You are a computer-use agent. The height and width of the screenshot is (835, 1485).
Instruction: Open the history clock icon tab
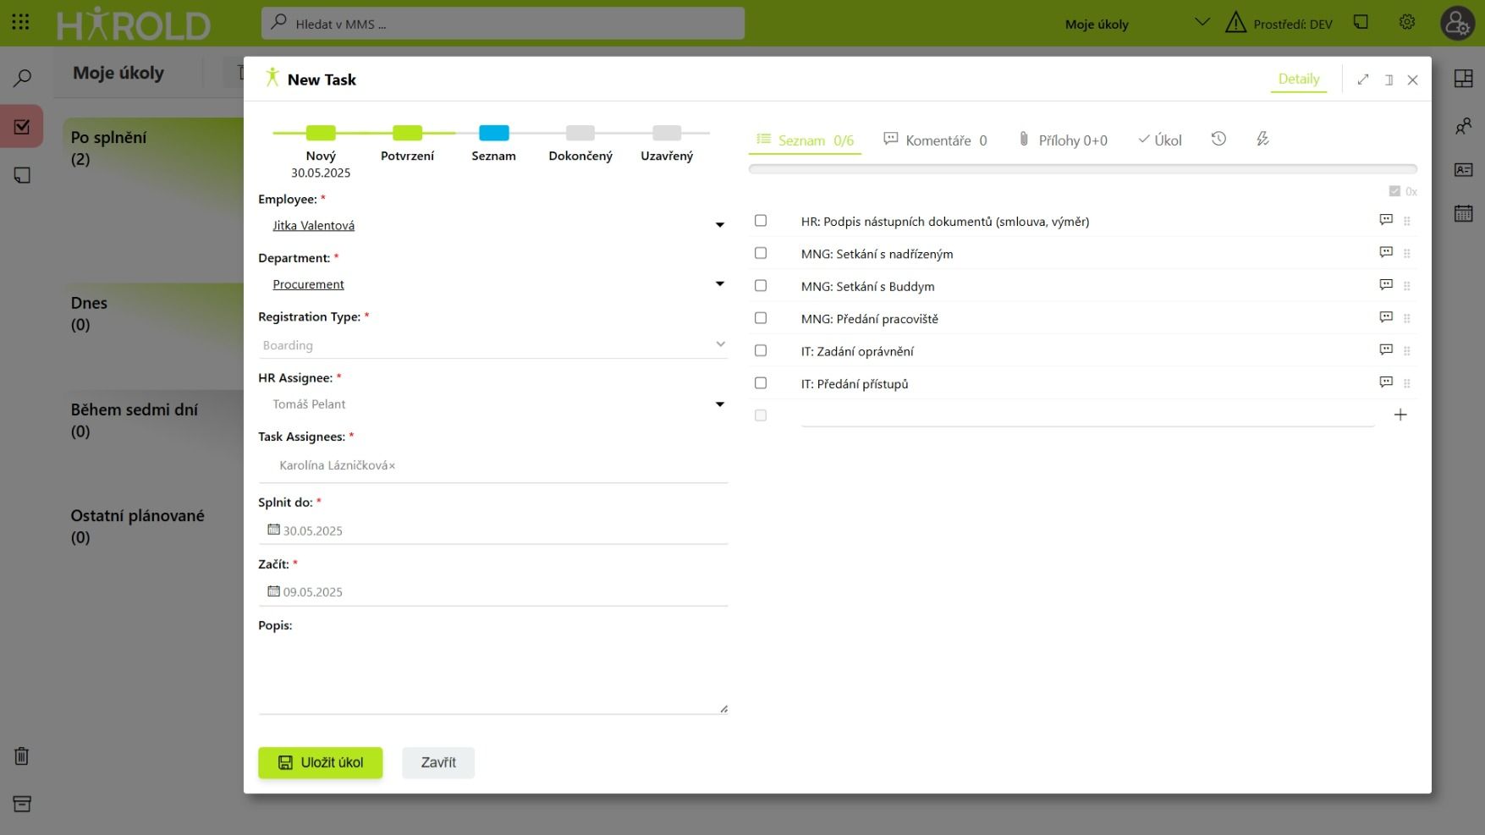[x=1218, y=140]
